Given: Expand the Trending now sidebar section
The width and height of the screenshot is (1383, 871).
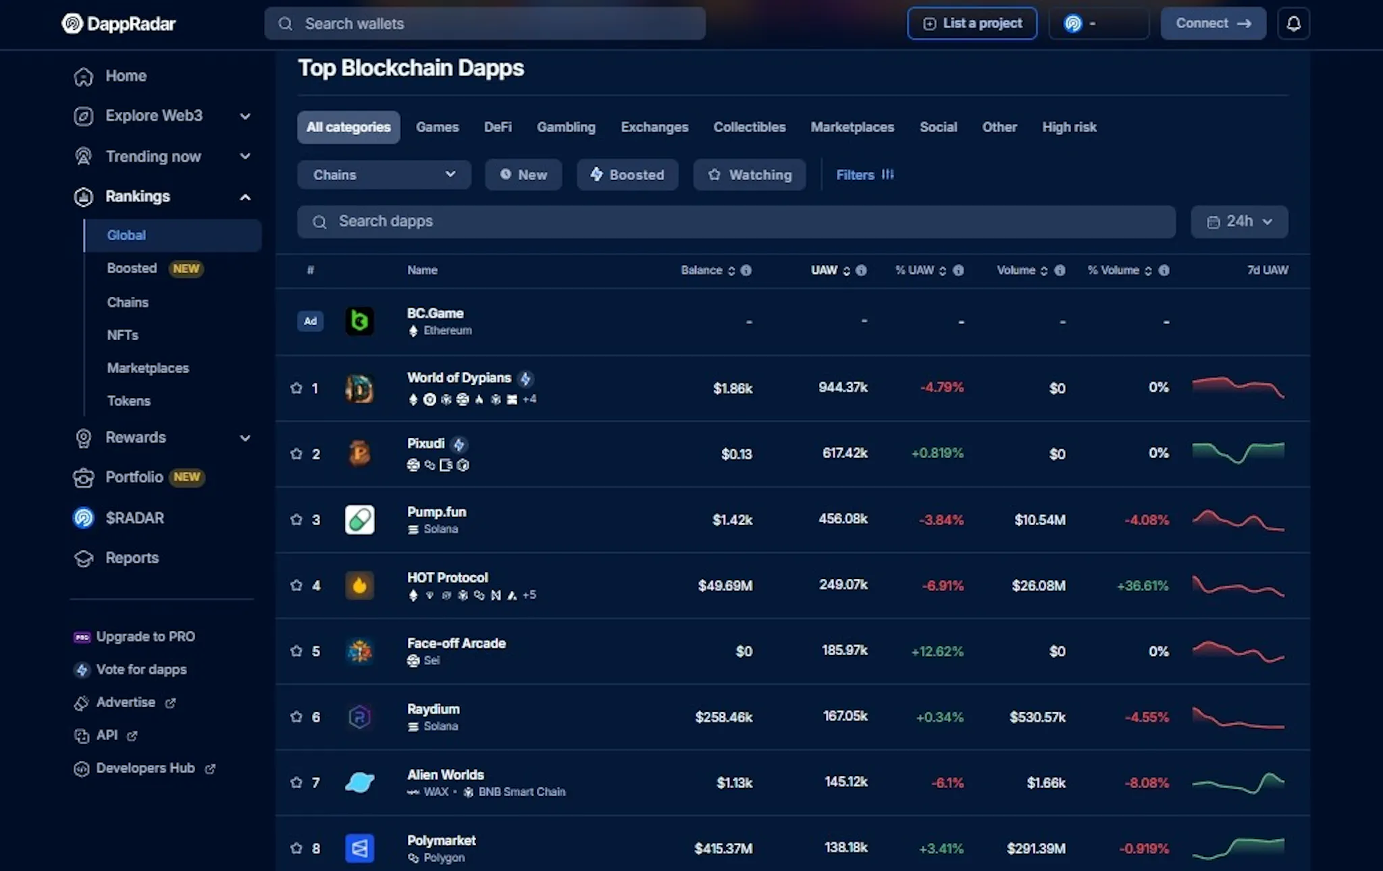Looking at the screenshot, I should 162,157.
